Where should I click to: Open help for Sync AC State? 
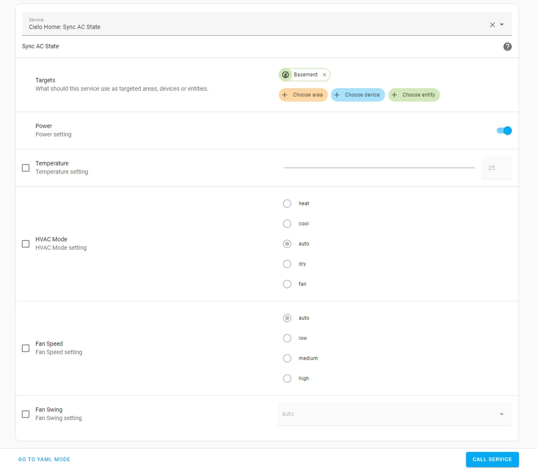(507, 47)
